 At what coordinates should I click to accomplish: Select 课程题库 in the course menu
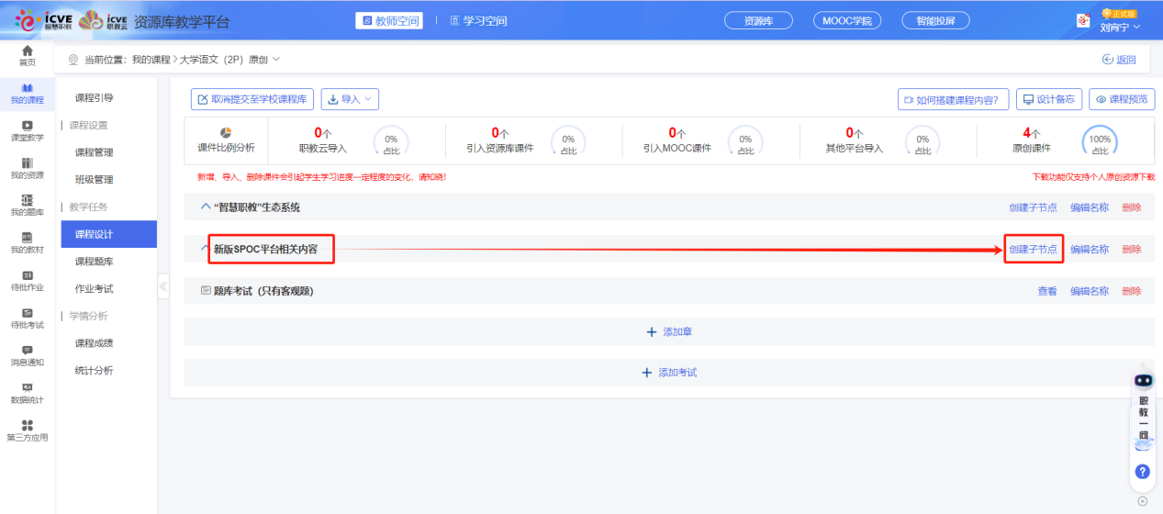(94, 262)
